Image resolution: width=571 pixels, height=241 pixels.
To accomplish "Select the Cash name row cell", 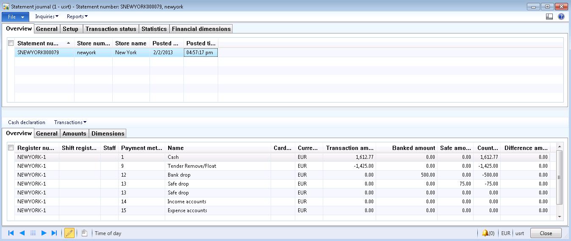I will coord(218,157).
